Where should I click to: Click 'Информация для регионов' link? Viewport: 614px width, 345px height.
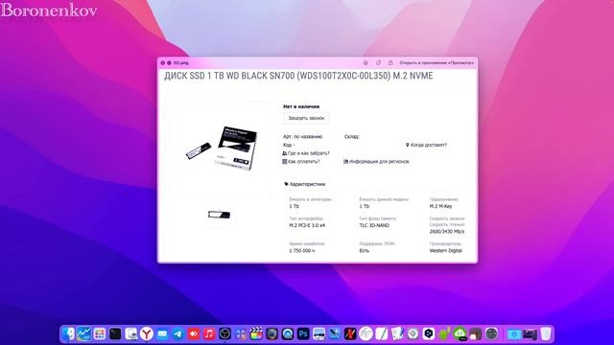pos(376,161)
